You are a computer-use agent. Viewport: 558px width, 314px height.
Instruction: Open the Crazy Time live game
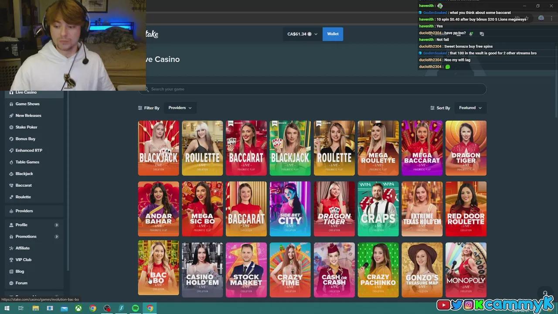pos(290,270)
